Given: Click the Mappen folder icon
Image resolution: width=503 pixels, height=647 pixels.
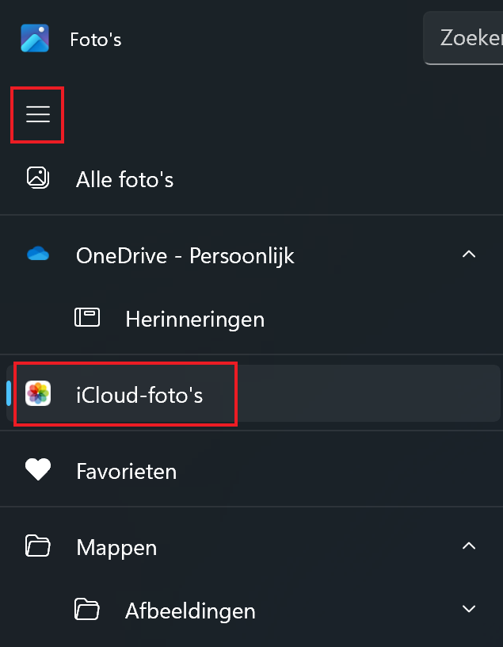Looking at the screenshot, I should 37,546.
